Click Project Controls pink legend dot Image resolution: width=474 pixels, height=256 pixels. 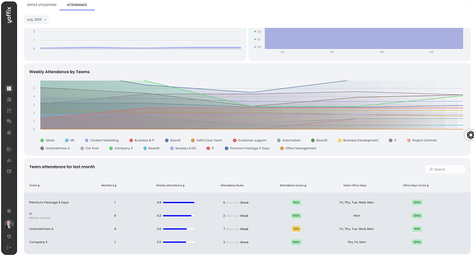pos(409,140)
